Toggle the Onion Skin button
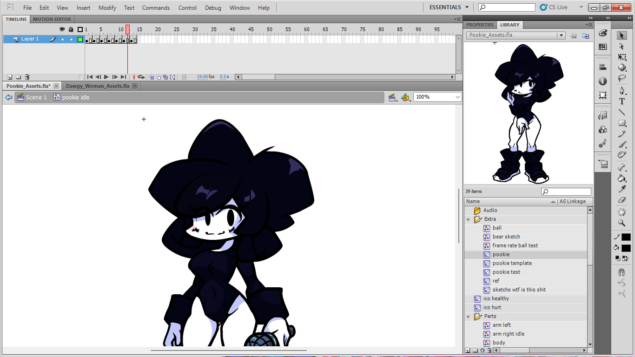Viewport: 635px width, 357px height. [152, 77]
